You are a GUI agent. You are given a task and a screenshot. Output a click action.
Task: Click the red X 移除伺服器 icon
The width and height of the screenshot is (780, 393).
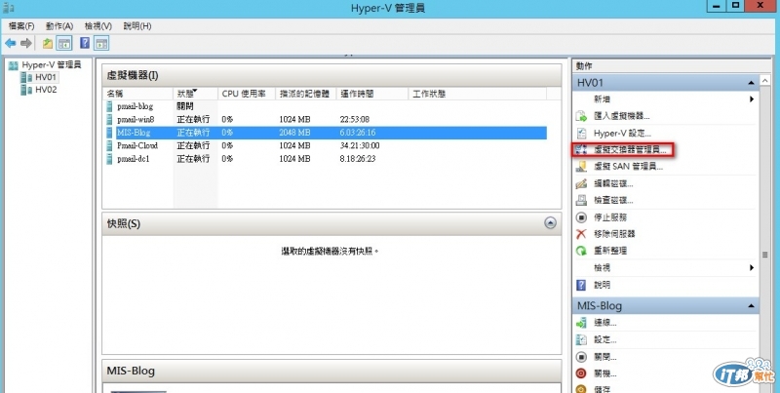581,234
